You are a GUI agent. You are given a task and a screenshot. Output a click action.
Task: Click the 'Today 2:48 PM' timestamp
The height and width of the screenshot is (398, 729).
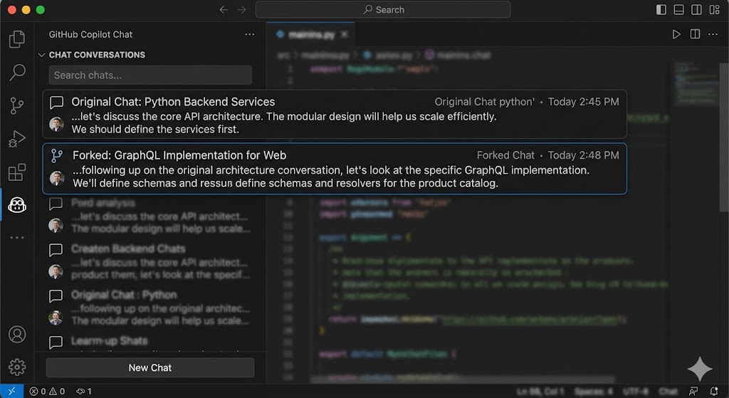tap(583, 155)
